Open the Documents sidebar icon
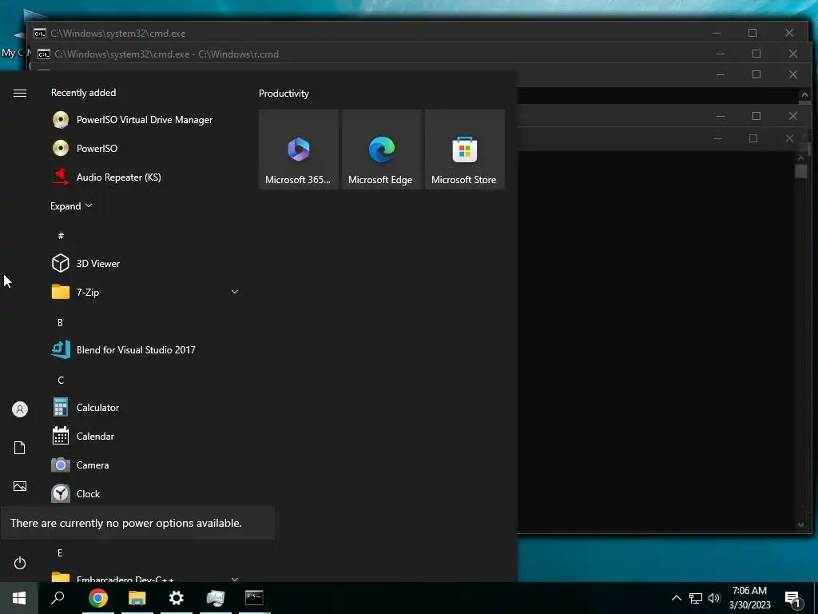Screen dimensions: 818x614 (20, 448)
